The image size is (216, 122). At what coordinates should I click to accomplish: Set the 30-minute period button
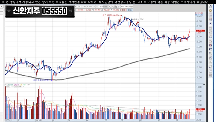(85, 7)
